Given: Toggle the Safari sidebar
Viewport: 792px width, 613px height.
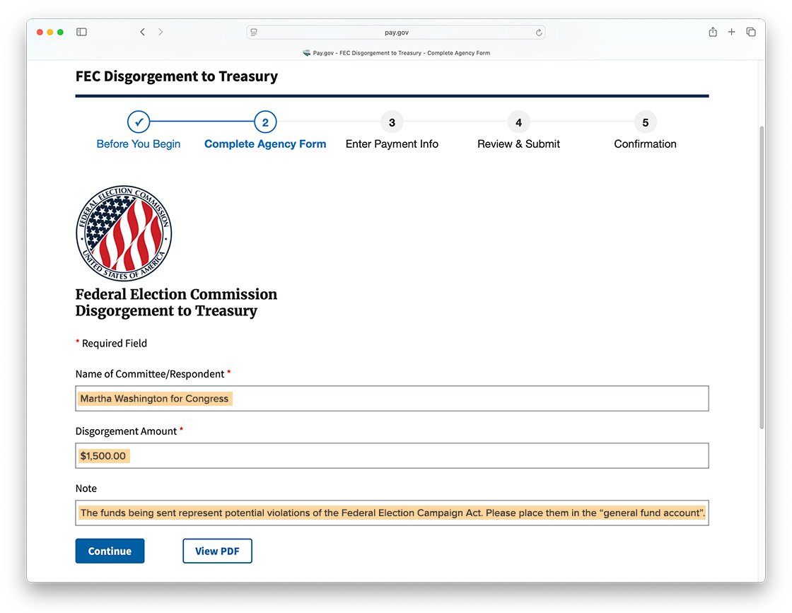Looking at the screenshot, I should point(81,32).
